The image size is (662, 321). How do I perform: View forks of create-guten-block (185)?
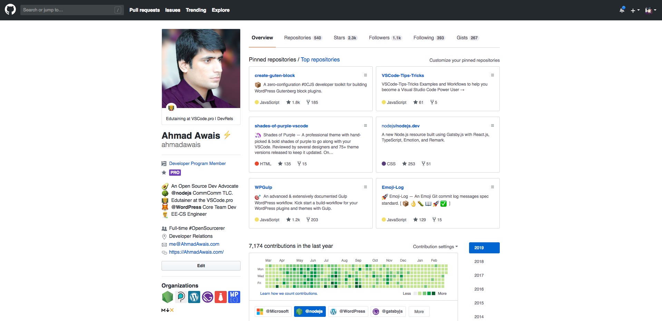(312, 102)
